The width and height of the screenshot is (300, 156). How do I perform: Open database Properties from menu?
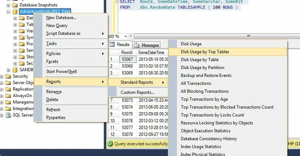click(x=71, y=117)
